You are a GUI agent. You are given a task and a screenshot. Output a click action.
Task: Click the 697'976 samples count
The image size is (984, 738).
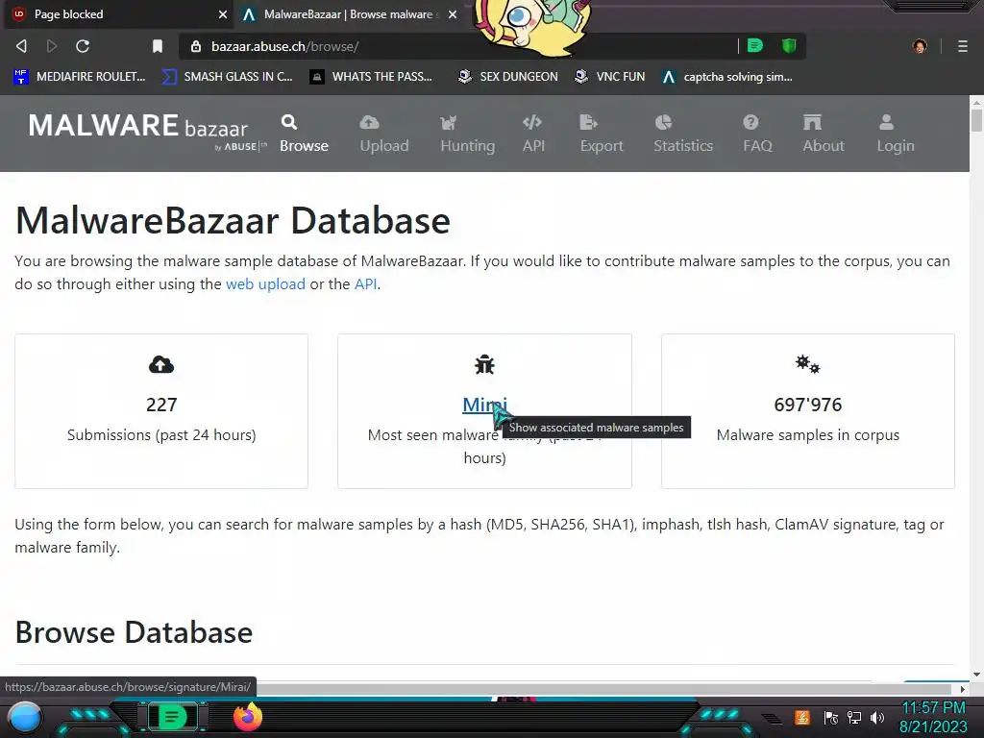pyautogui.click(x=807, y=405)
